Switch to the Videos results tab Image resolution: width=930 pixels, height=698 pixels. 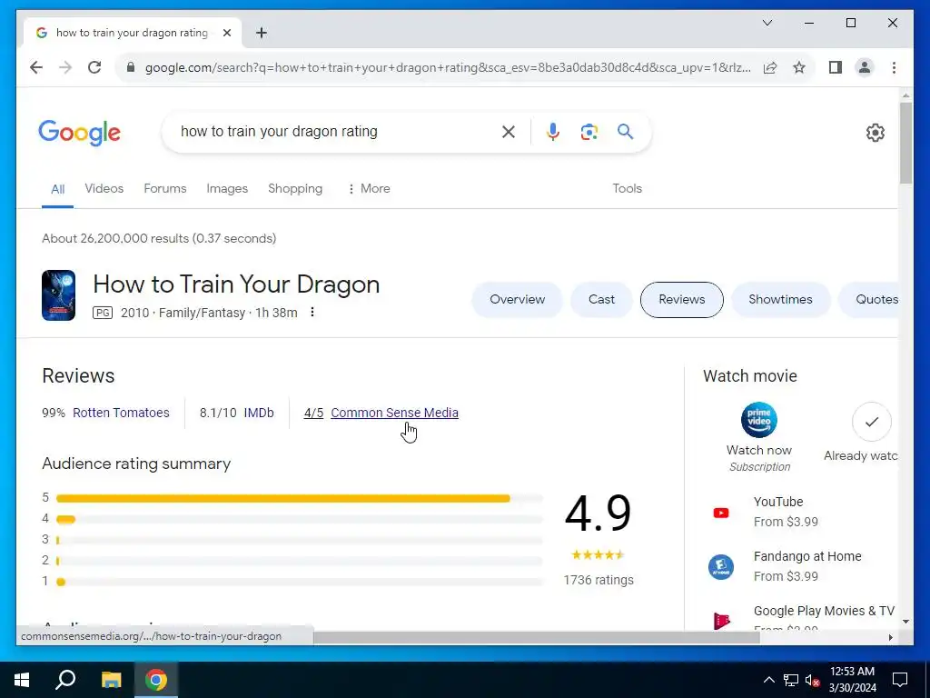tap(104, 189)
